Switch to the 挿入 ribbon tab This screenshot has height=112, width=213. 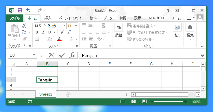(x=48, y=18)
